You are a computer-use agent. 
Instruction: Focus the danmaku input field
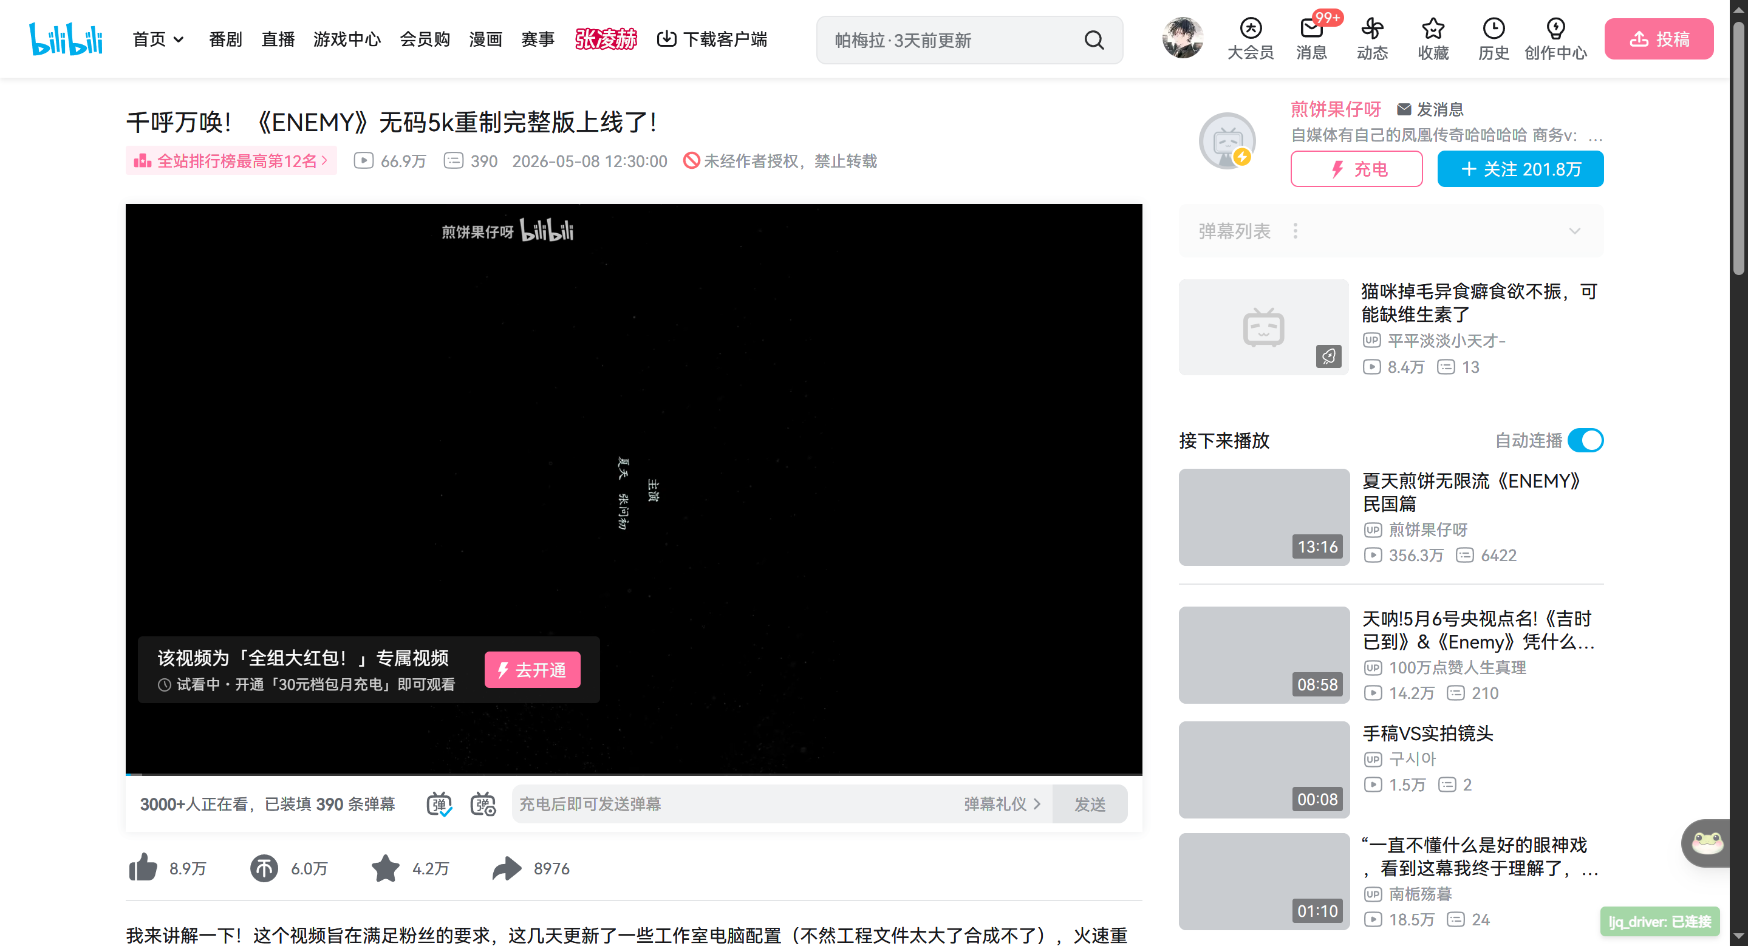click(x=736, y=803)
